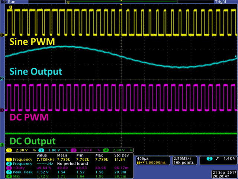Click the Min column header
238x179 pixels.
click(80, 156)
